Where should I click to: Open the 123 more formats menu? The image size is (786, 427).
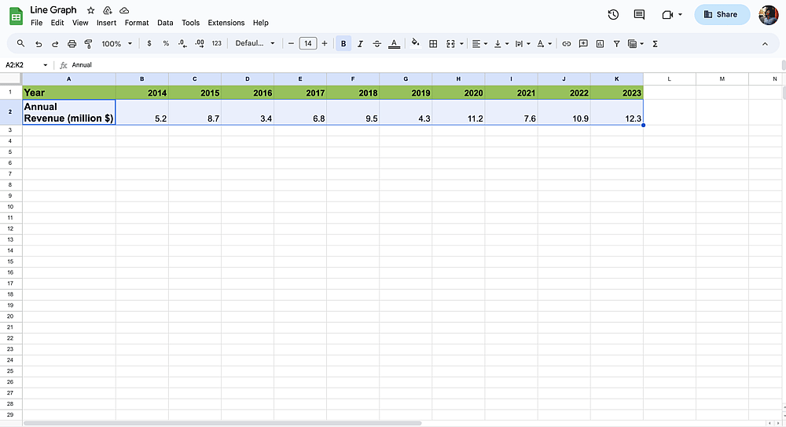[x=217, y=43]
